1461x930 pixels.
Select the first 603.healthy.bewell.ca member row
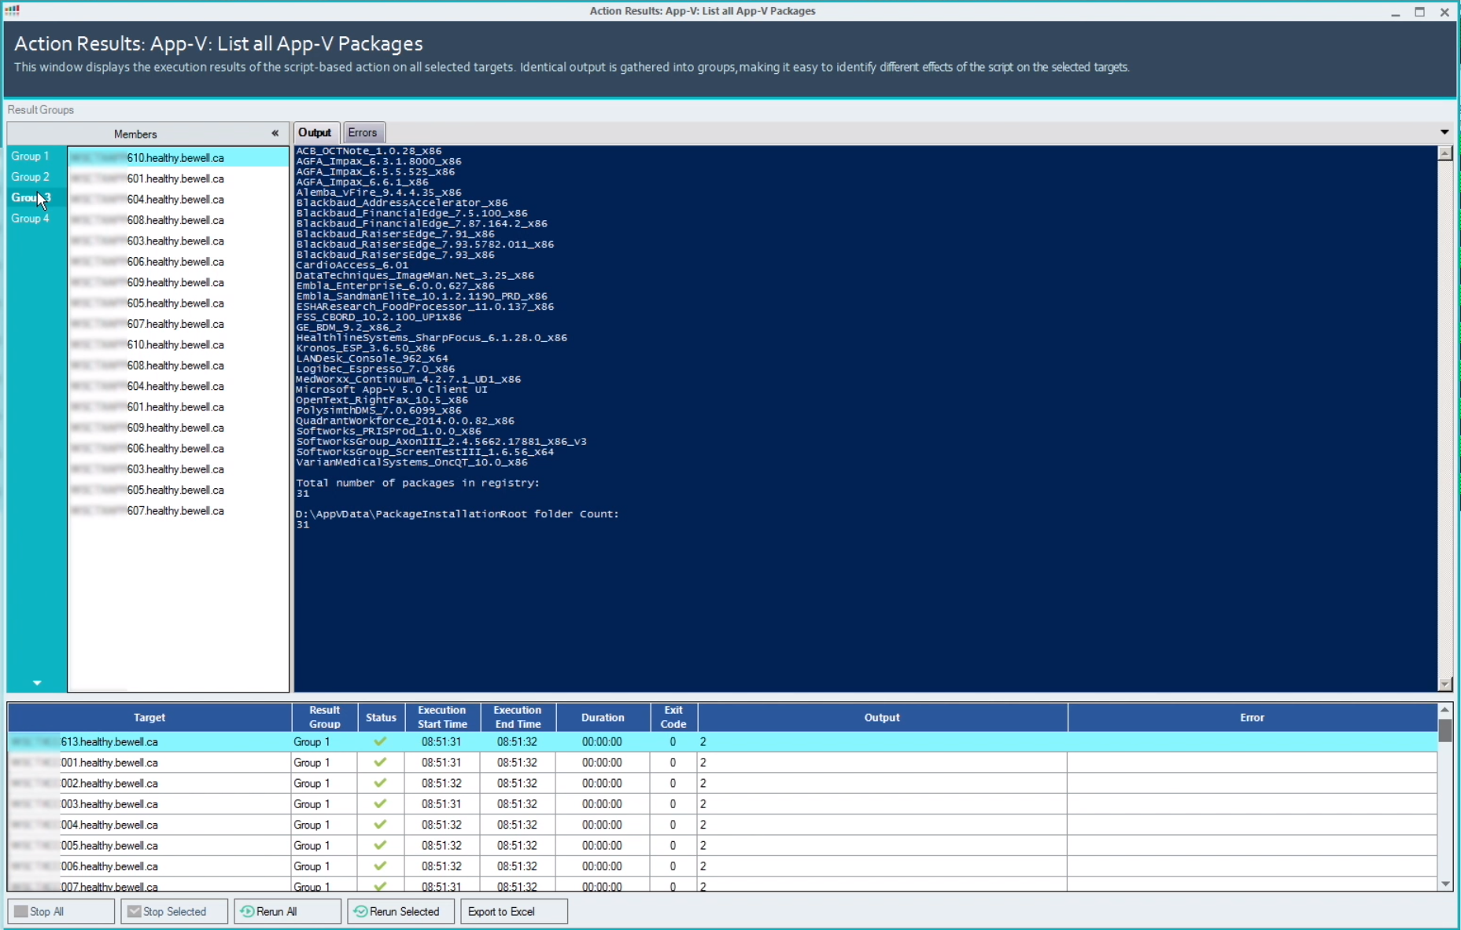point(178,241)
